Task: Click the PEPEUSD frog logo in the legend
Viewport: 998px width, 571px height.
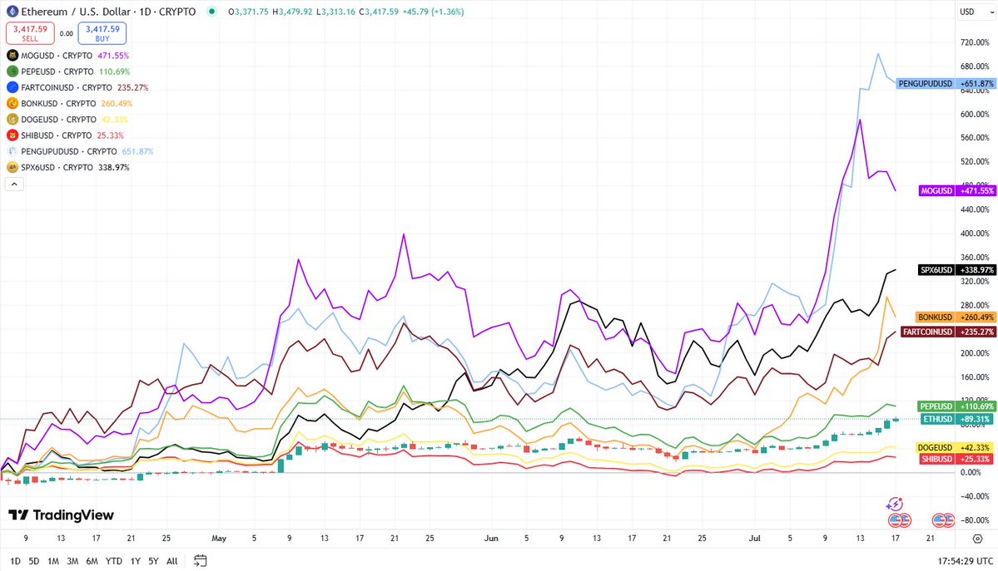Action: 12,71
